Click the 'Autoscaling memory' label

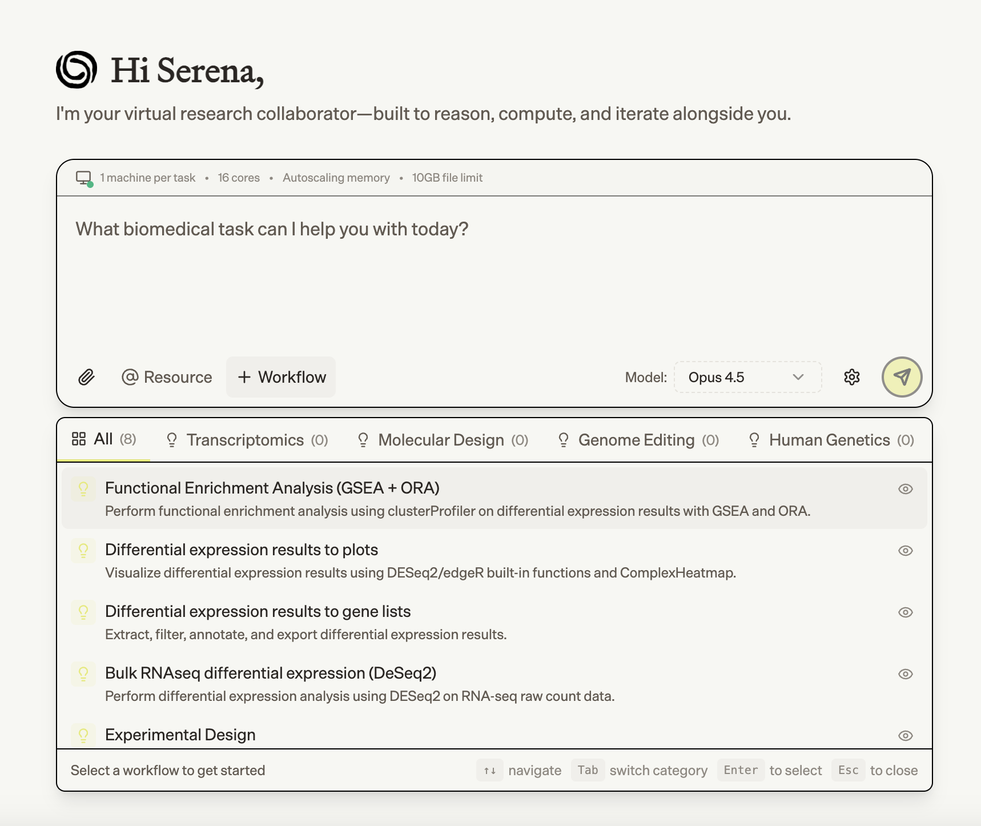[x=336, y=178]
